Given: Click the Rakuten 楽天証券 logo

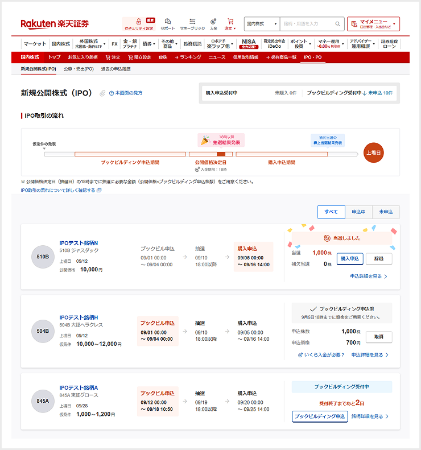Looking at the screenshot, I should 55,24.
